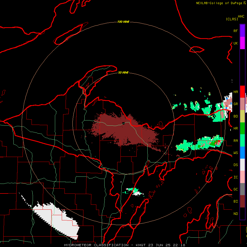Click the RA legend label
Screen dimensions: 247x247
235,141
